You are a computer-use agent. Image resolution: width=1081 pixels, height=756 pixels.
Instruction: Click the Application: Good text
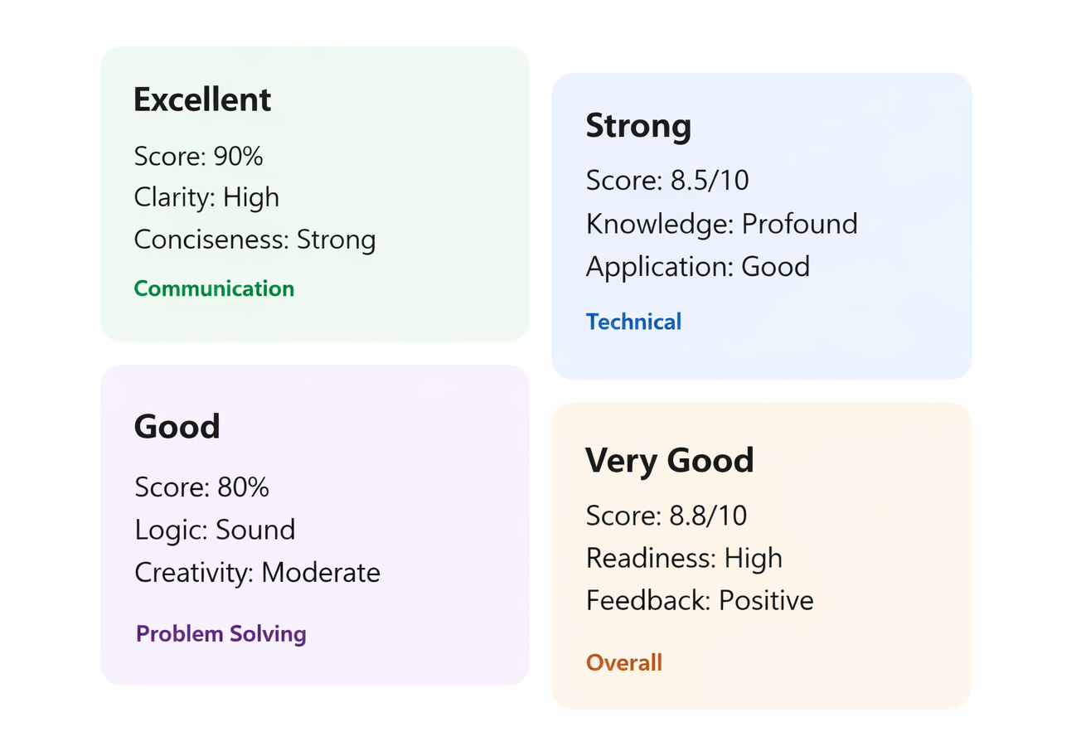(697, 266)
